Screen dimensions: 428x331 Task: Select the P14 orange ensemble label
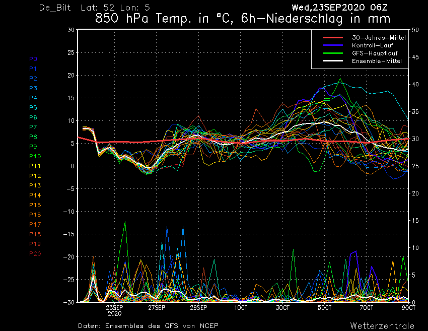click(35, 195)
